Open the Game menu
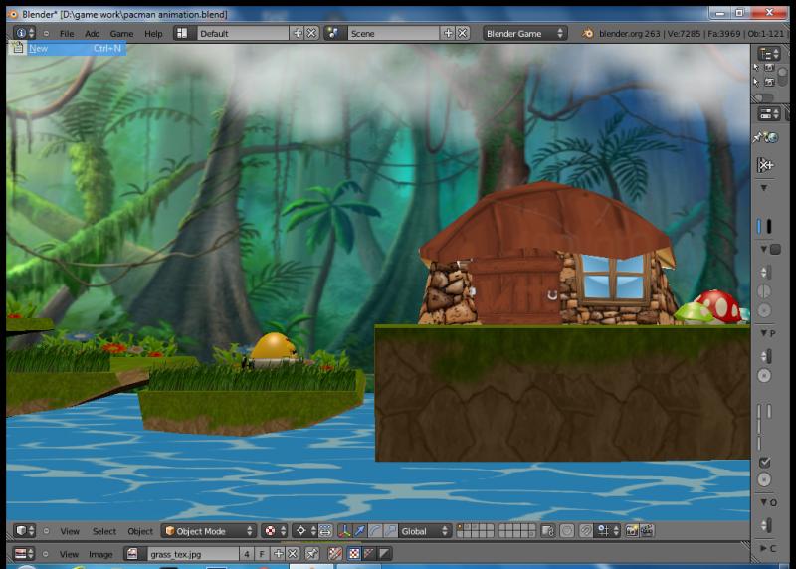Image resolution: width=796 pixels, height=569 pixels. coord(121,34)
